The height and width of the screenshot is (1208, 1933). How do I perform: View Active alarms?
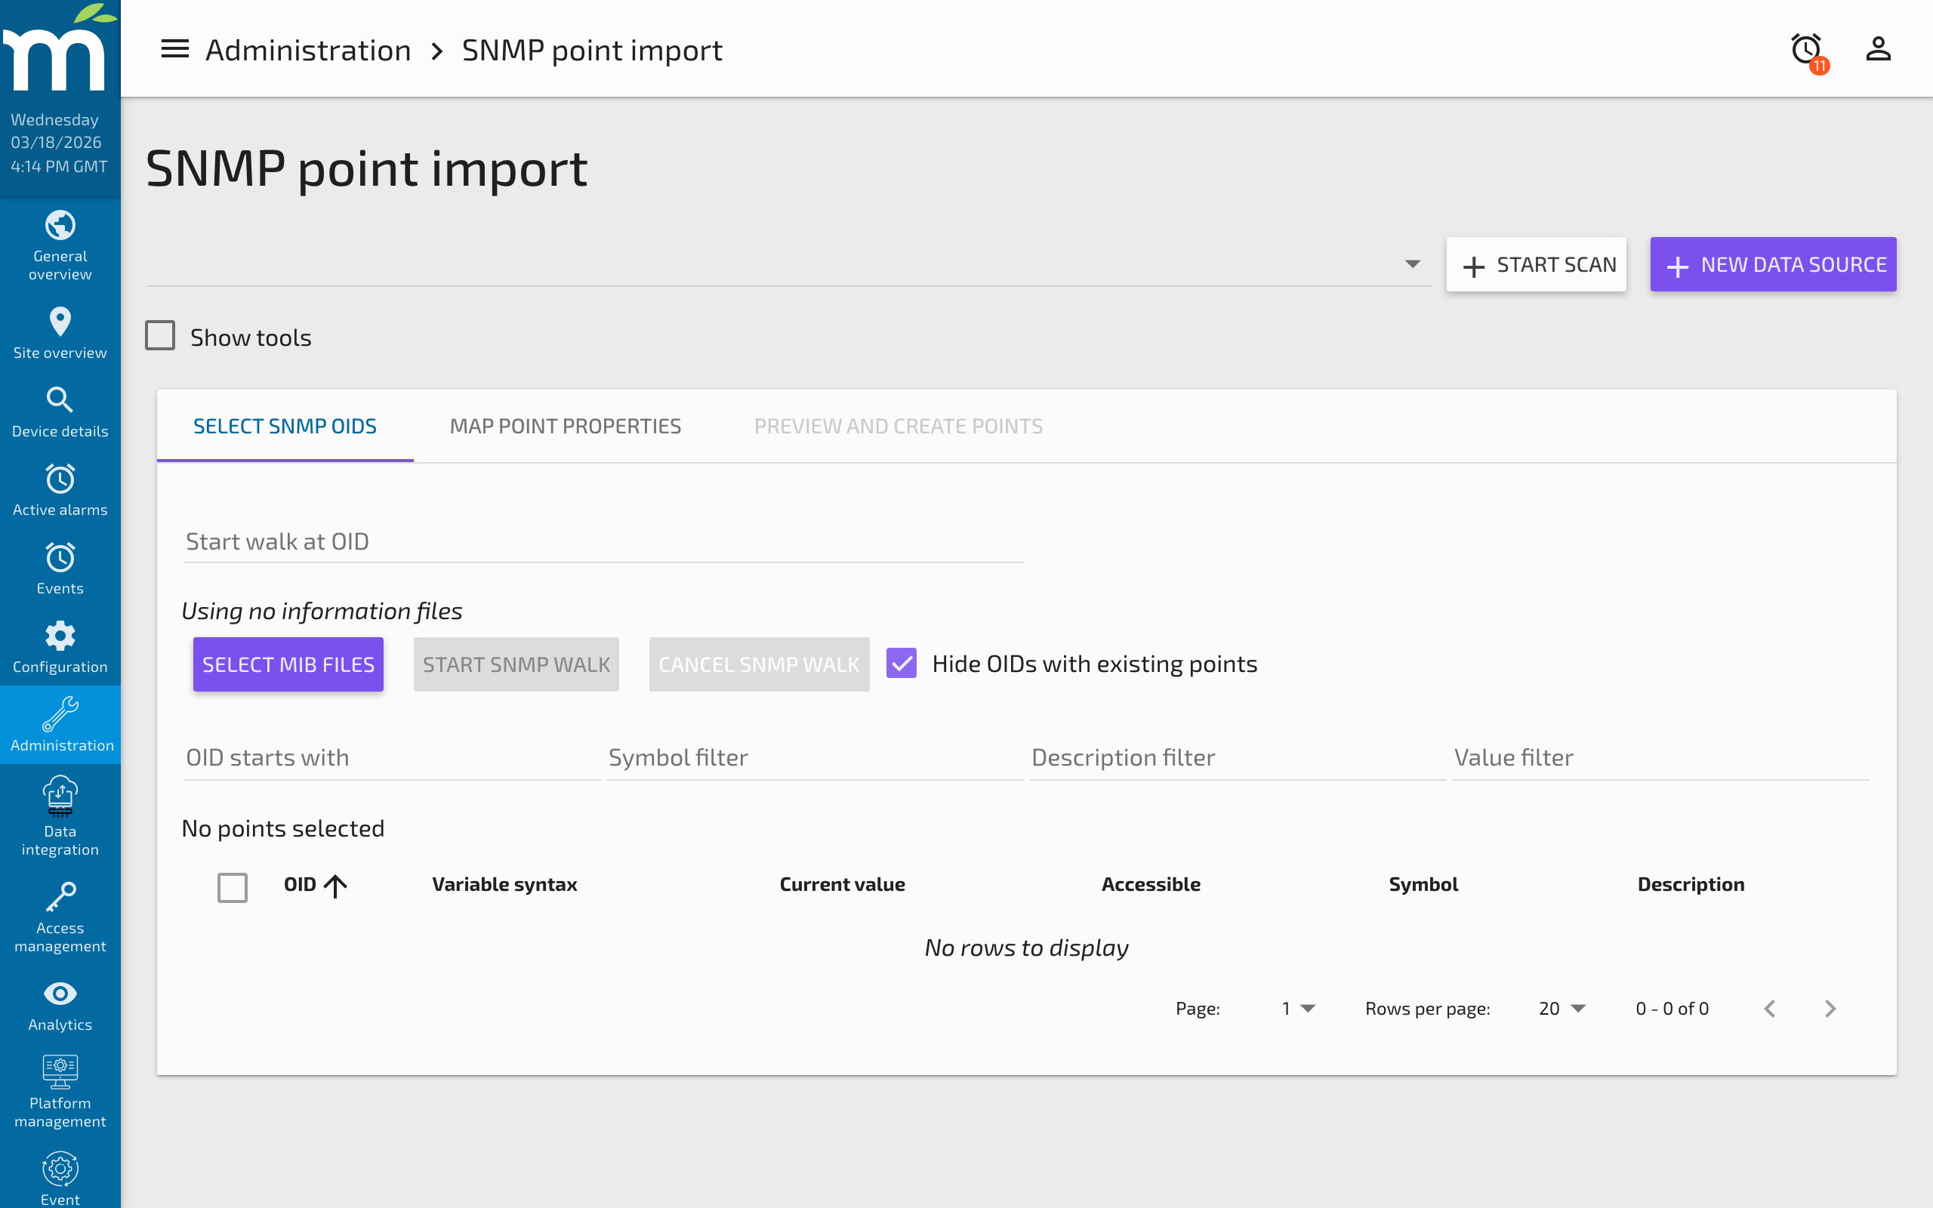60,488
